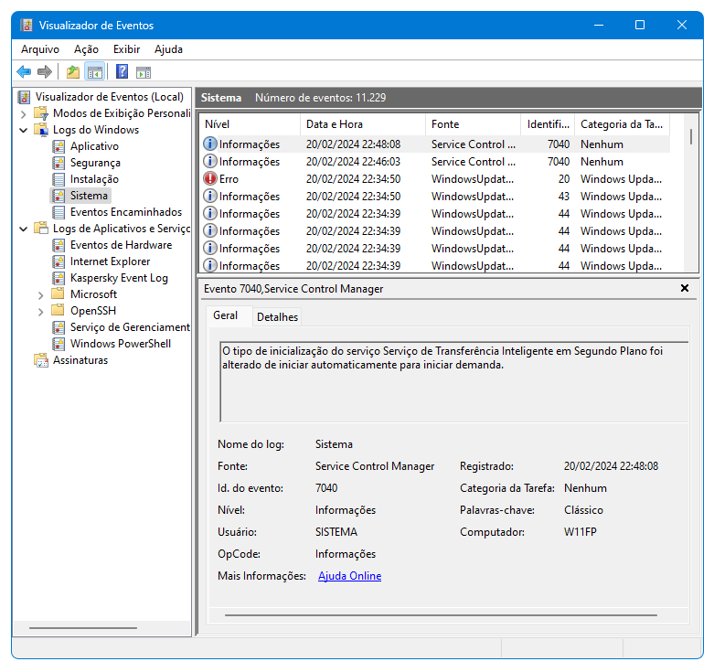
Task: Sort by the Data e Hora column header
Action: (x=363, y=124)
